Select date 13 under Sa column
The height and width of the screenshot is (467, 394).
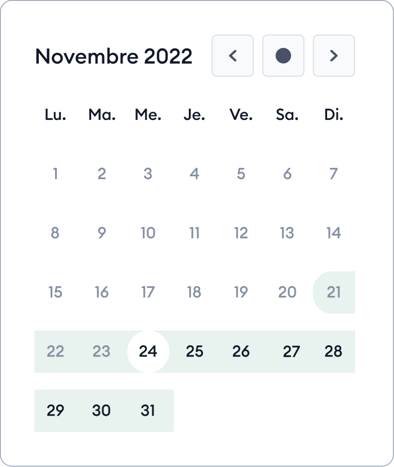(287, 233)
